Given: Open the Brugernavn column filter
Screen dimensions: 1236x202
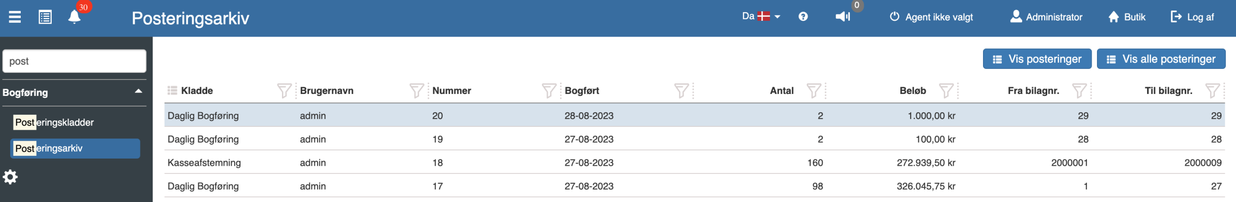Looking at the screenshot, I should coord(417,91).
